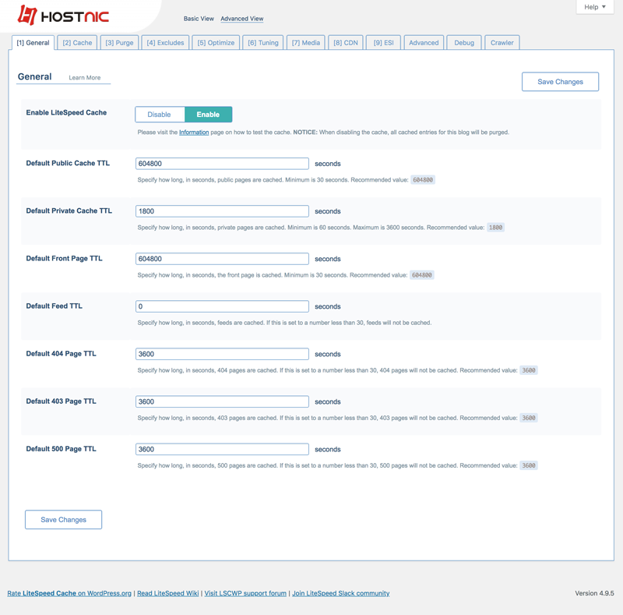Open the [4] Excludes tab

[x=165, y=43]
